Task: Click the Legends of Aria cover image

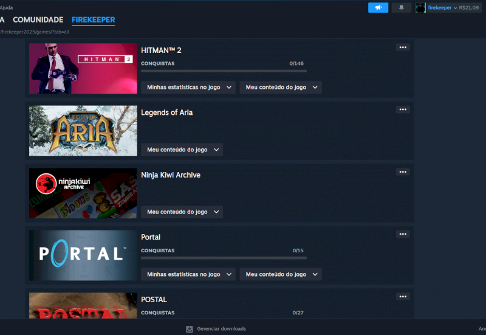Action: click(83, 131)
